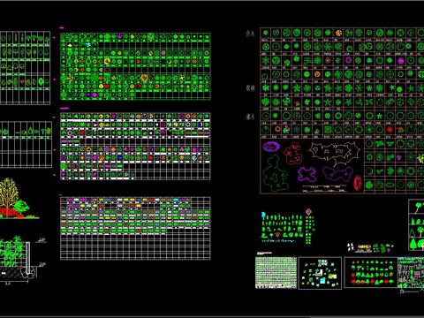The image size is (424, 318).
Task: Click the bright green tree beside the yellow tree
Action: pyautogui.click(x=22, y=206)
